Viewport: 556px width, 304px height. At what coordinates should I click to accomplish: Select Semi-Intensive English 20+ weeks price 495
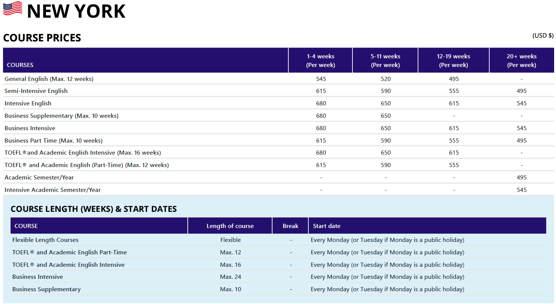(522, 91)
